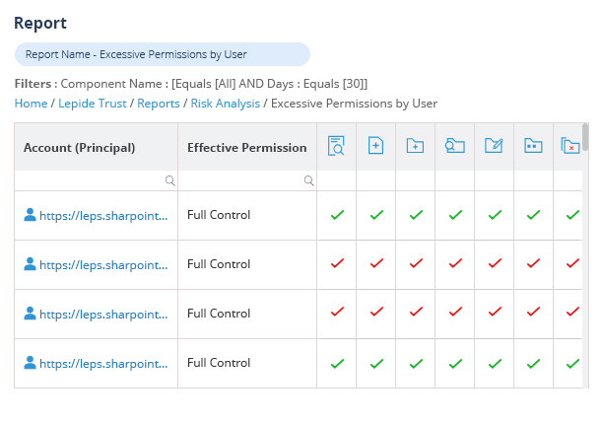603x424 pixels.
Task: Click the delete folder column header icon
Action: click(x=569, y=147)
